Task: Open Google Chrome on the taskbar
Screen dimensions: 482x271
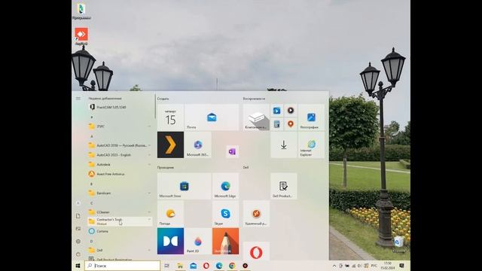Action: (x=232, y=266)
